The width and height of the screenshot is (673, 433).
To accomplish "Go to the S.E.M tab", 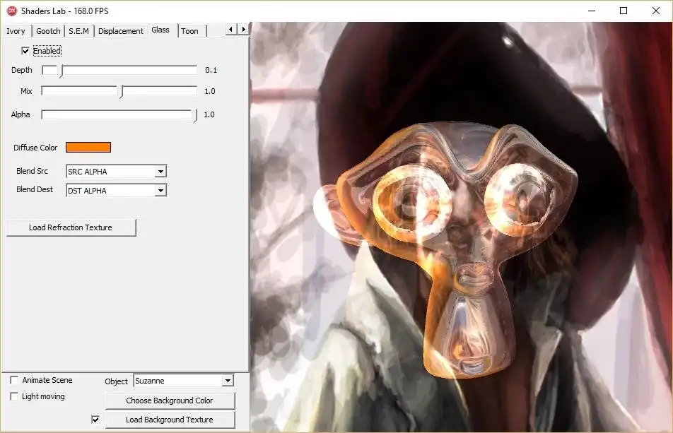I will point(78,31).
